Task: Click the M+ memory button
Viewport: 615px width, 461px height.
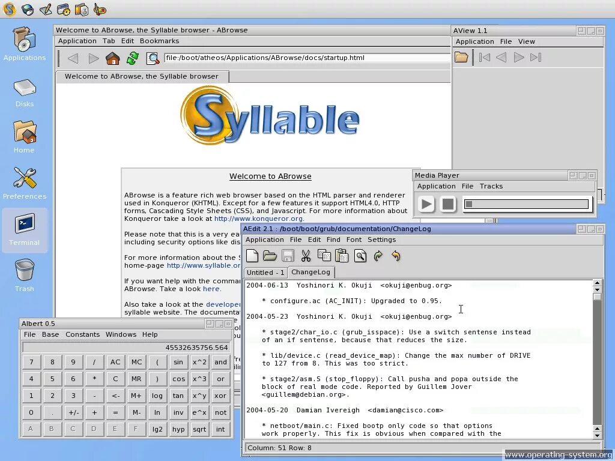Action: pyautogui.click(x=136, y=396)
